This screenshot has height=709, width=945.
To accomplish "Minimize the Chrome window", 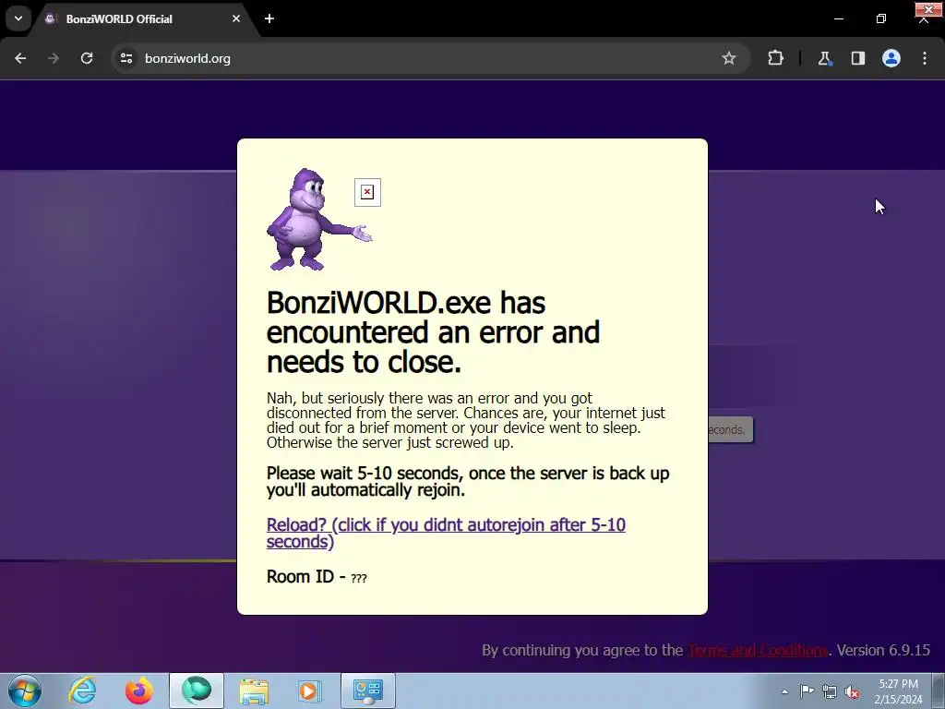I will tap(838, 18).
